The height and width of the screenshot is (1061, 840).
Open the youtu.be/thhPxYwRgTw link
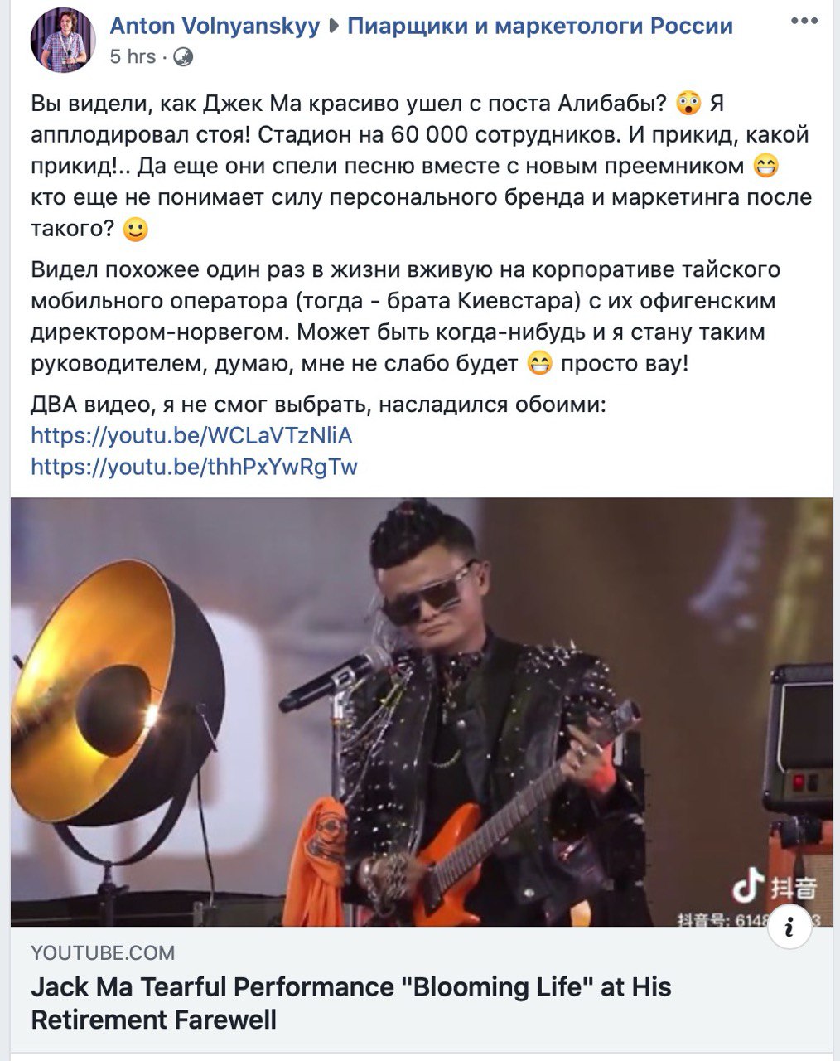(195, 467)
